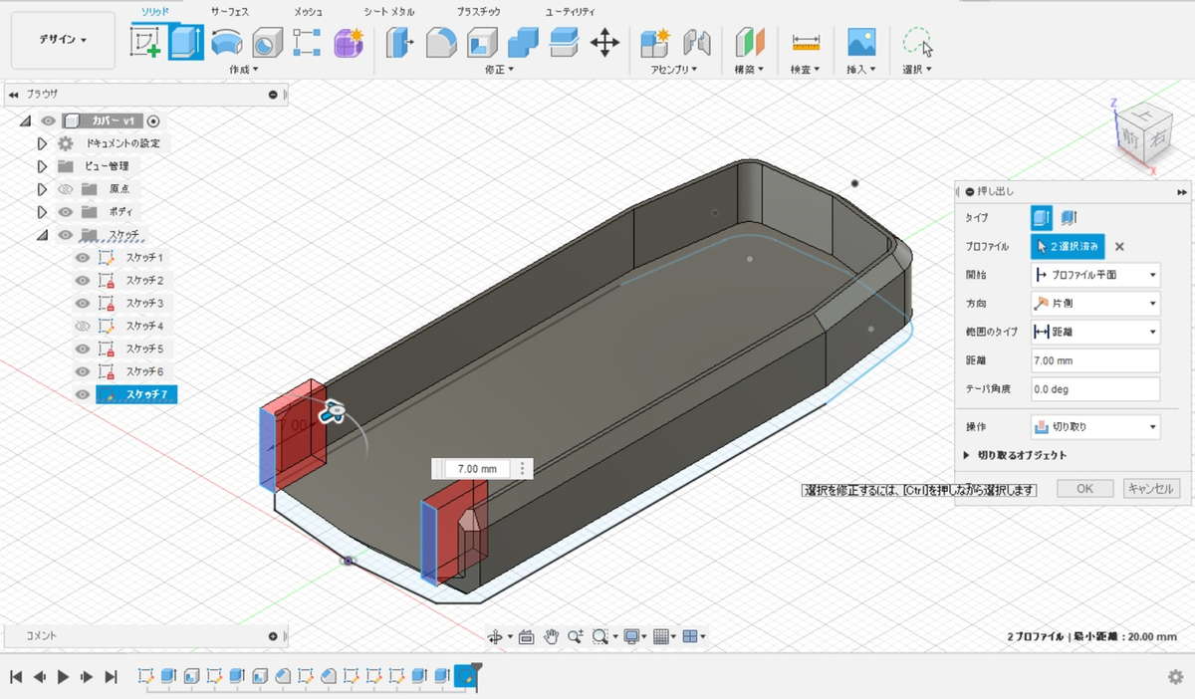The width and height of the screenshot is (1195, 699).
Task: Activate カバー v1 component radio button
Action: point(153,120)
